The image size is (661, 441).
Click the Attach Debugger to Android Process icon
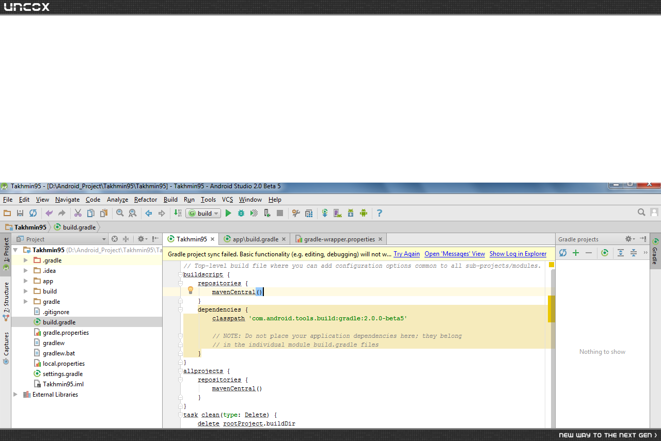point(267,213)
